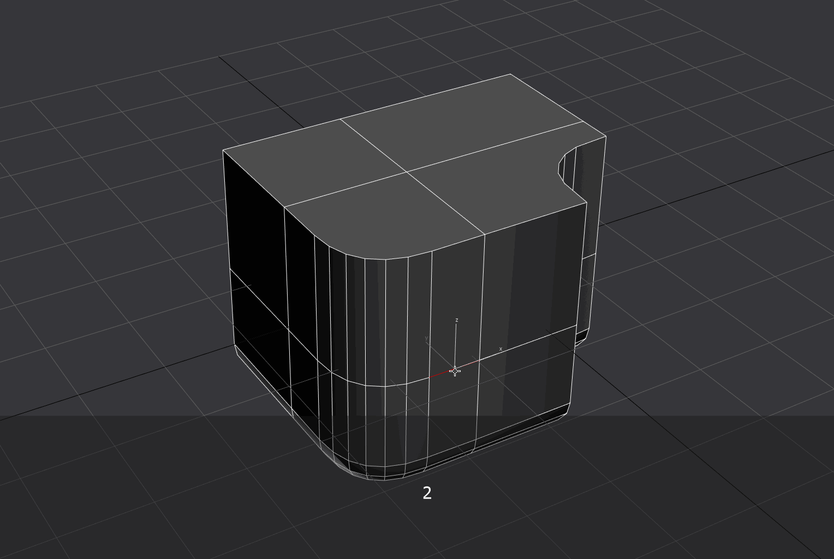Click the z axis label

(456, 320)
